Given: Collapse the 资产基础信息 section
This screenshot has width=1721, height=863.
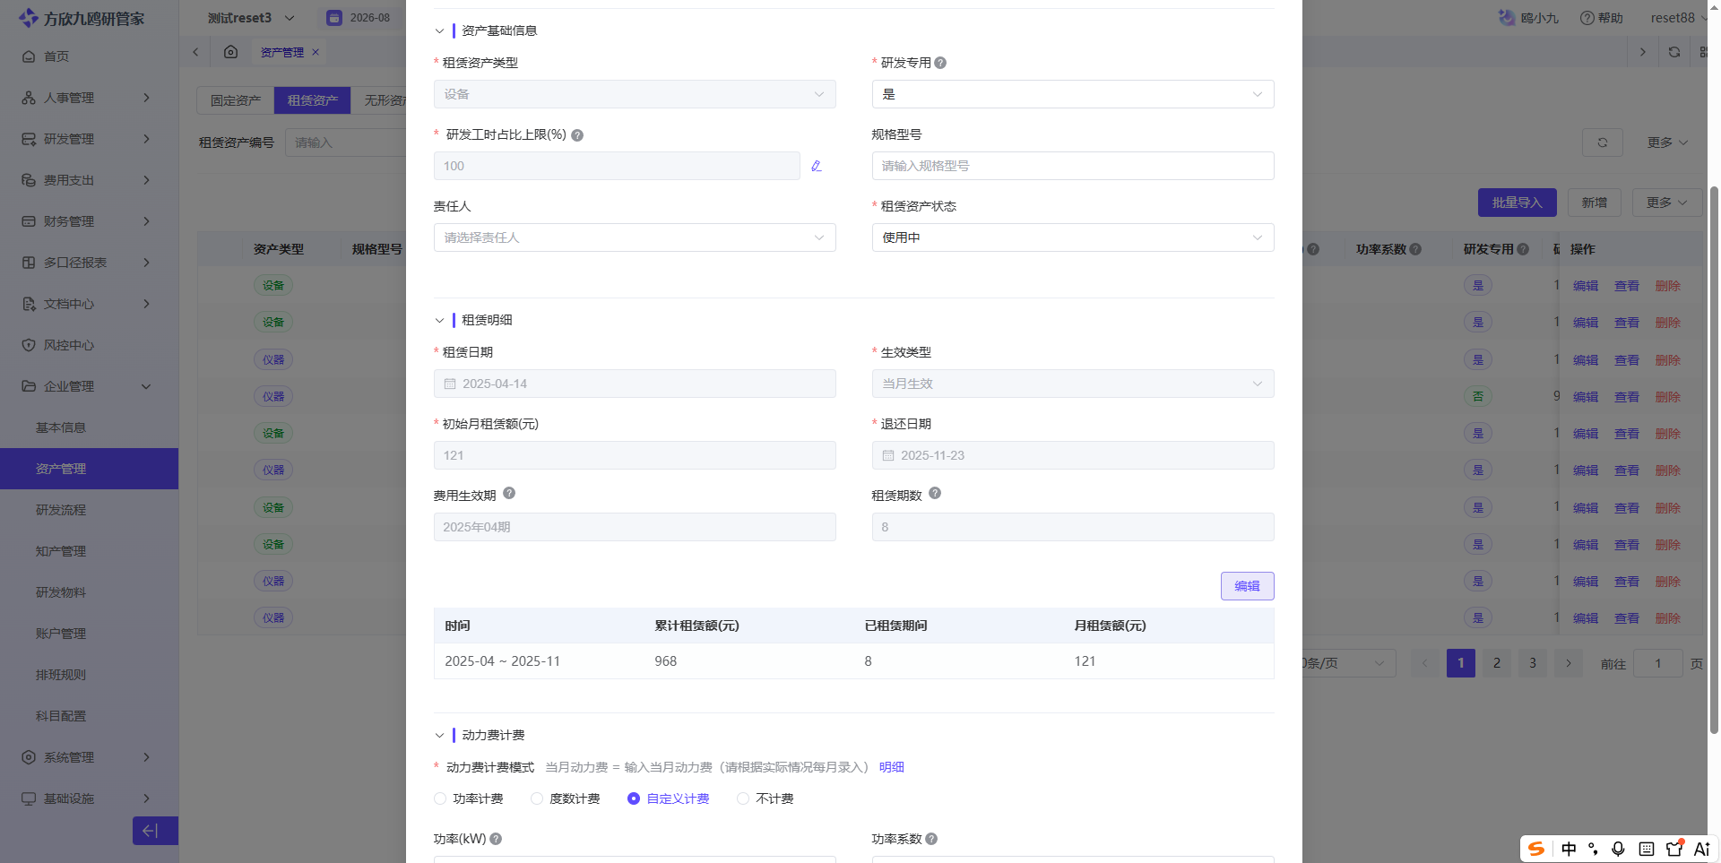Looking at the screenshot, I should (439, 30).
